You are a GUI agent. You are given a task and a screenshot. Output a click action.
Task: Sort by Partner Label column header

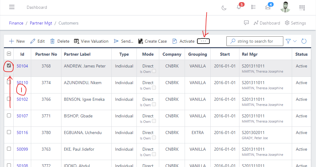77,54
